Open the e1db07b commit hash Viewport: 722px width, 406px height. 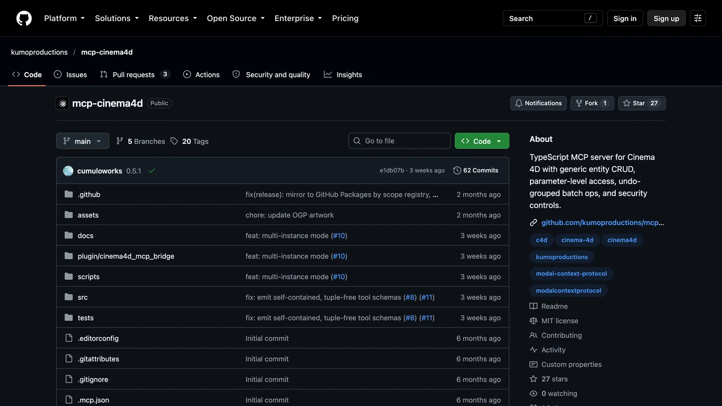pos(392,170)
